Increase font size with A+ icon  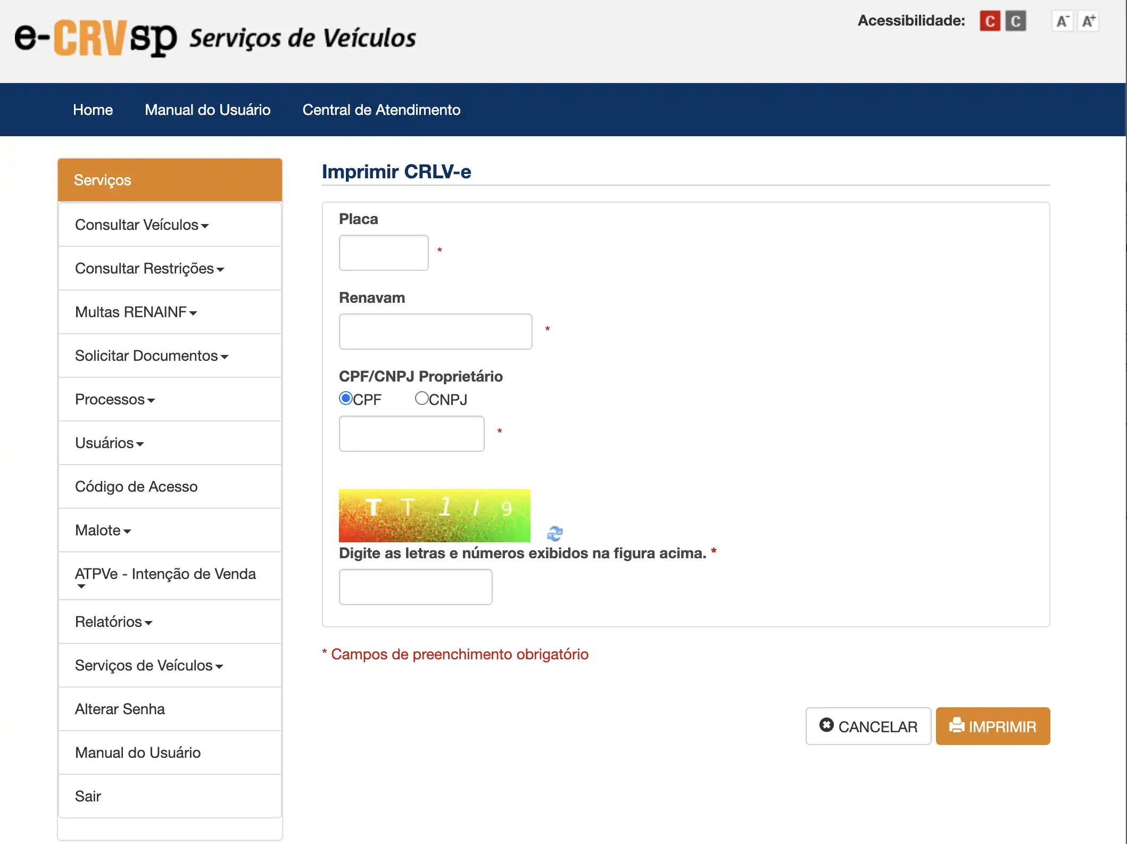click(1088, 21)
